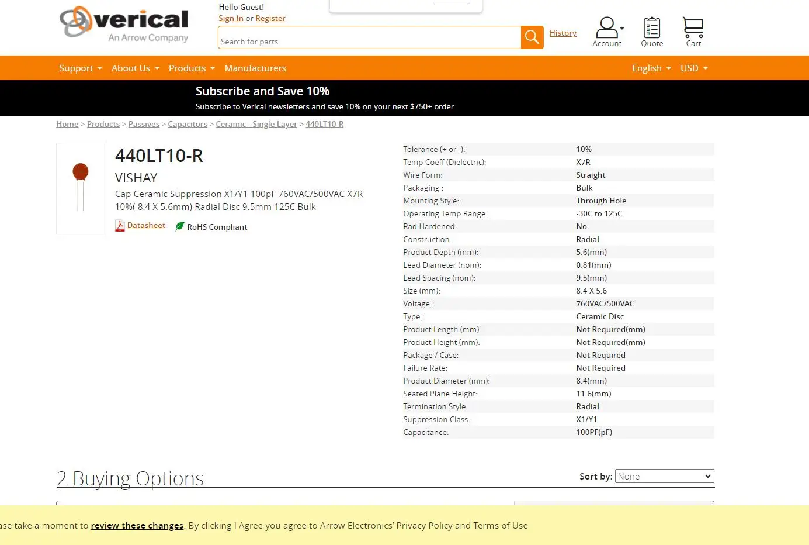Click the Voltage value 760VAC/500VAC

605,303
